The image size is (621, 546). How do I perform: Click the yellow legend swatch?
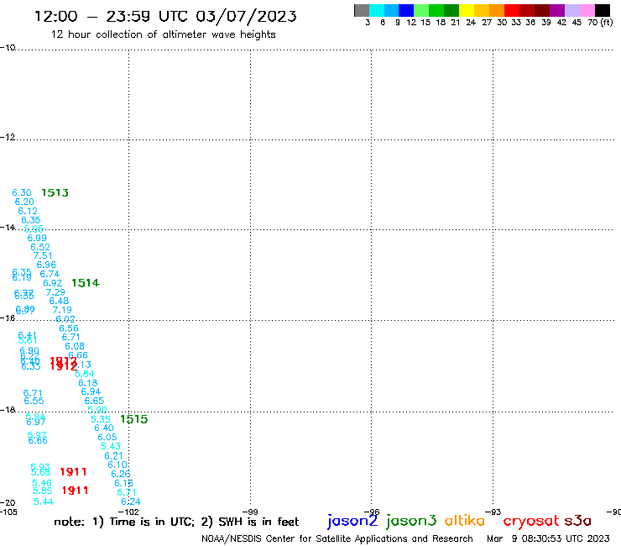click(467, 10)
